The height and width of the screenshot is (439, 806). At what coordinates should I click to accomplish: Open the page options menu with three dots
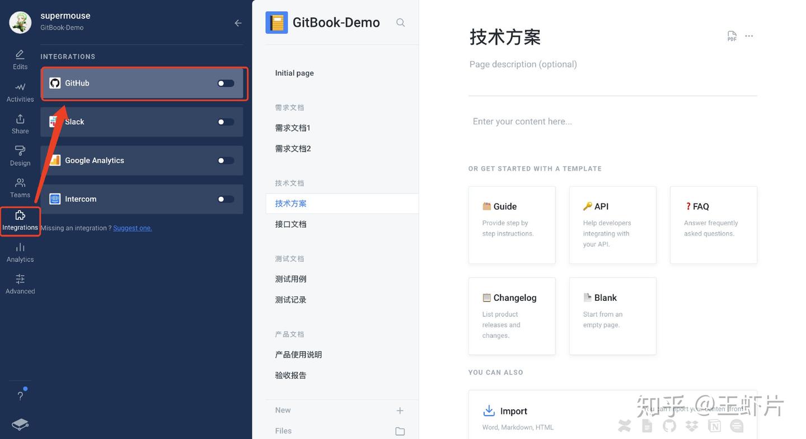749,35
